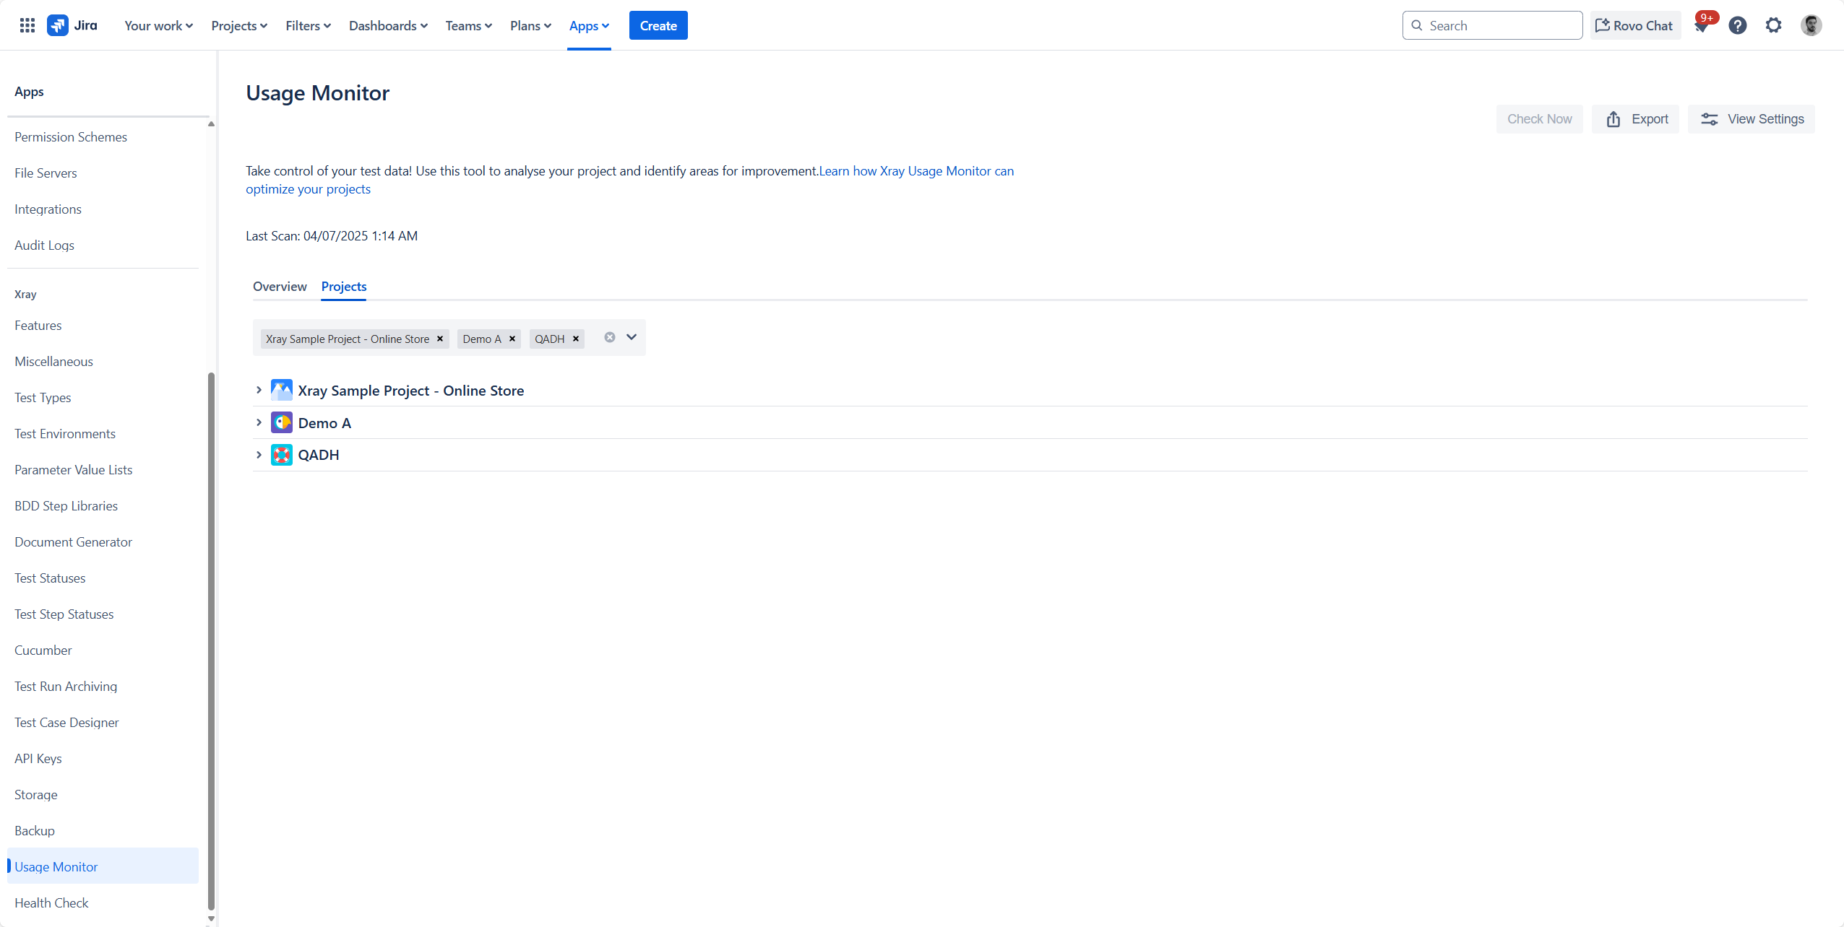This screenshot has height=927, width=1844.
Task: Open the Filters menu
Action: (x=309, y=25)
